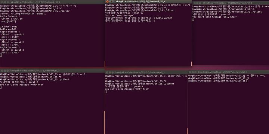Maximize the chul-su client terminal window
This screenshot has height=134, width=269.
pyautogui.click(x=113, y=1)
